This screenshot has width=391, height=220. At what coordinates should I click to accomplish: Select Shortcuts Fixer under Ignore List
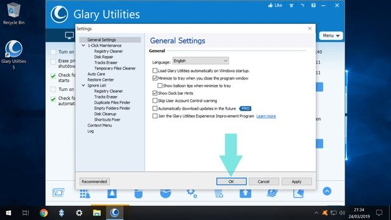(108, 120)
